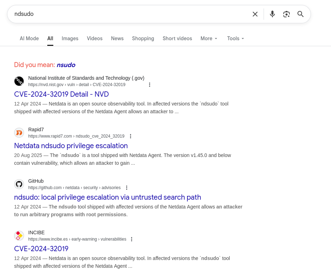Click the www.incibe.es early-warning URL
Screen dimensions: 331x272
[77, 239]
